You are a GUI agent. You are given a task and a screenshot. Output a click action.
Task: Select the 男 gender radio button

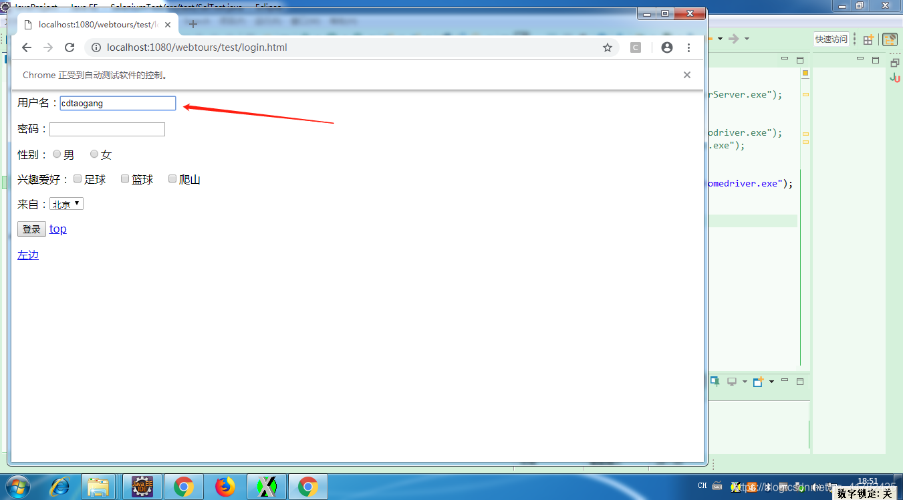[x=57, y=154]
